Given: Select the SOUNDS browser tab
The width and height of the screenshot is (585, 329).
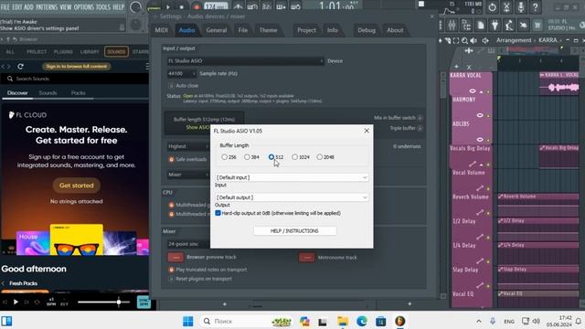Looking at the screenshot, I should [116, 51].
